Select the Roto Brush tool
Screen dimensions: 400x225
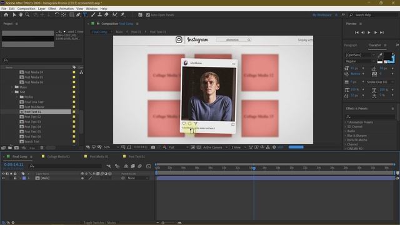115,15
